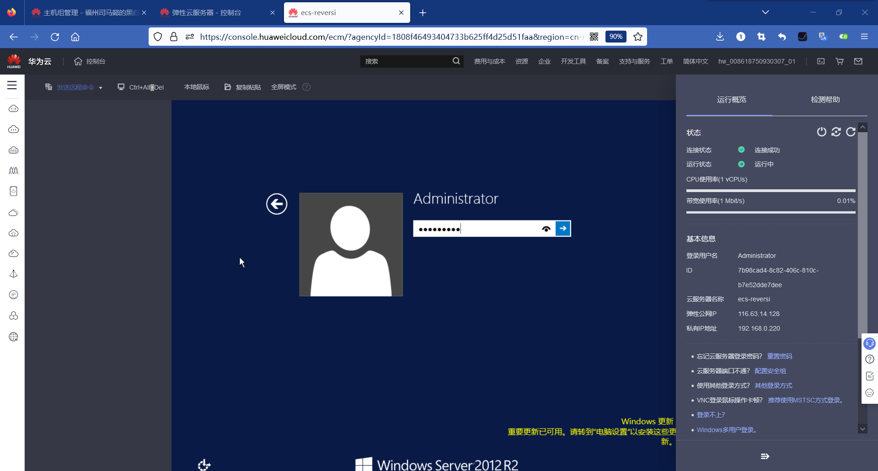Click the right panel scrollbar down arrow
This screenshot has height=471, width=878.
pyautogui.click(x=862, y=428)
